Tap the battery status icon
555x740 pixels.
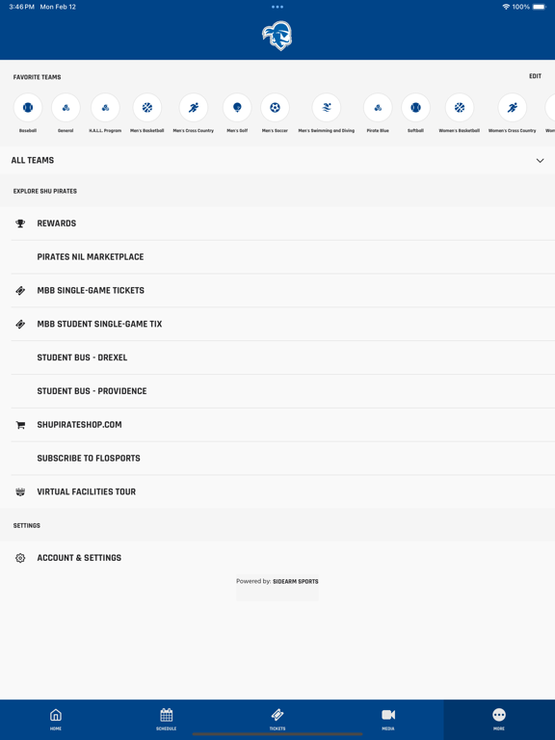click(540, 7)
